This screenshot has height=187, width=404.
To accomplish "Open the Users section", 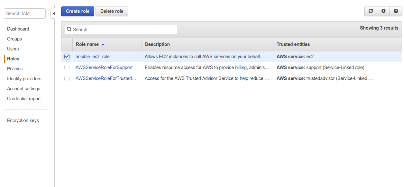I will (x=13, y=49).
